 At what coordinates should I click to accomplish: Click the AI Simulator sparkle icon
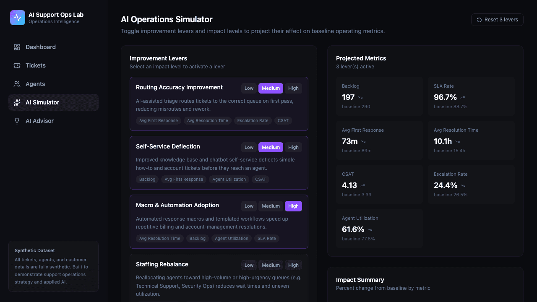[17, 102]
